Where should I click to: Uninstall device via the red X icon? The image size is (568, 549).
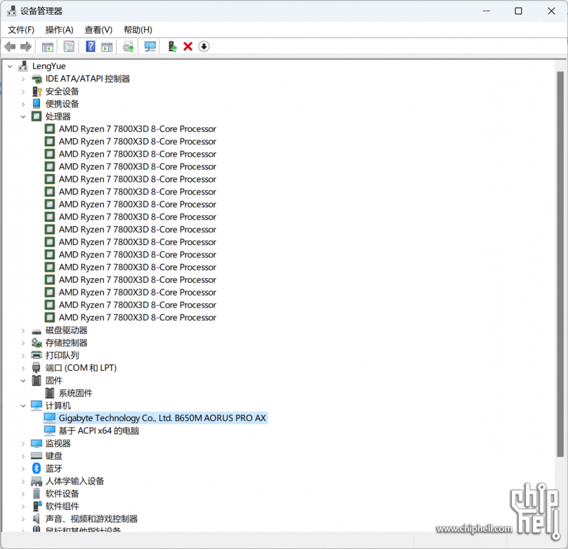click(188, 47)
